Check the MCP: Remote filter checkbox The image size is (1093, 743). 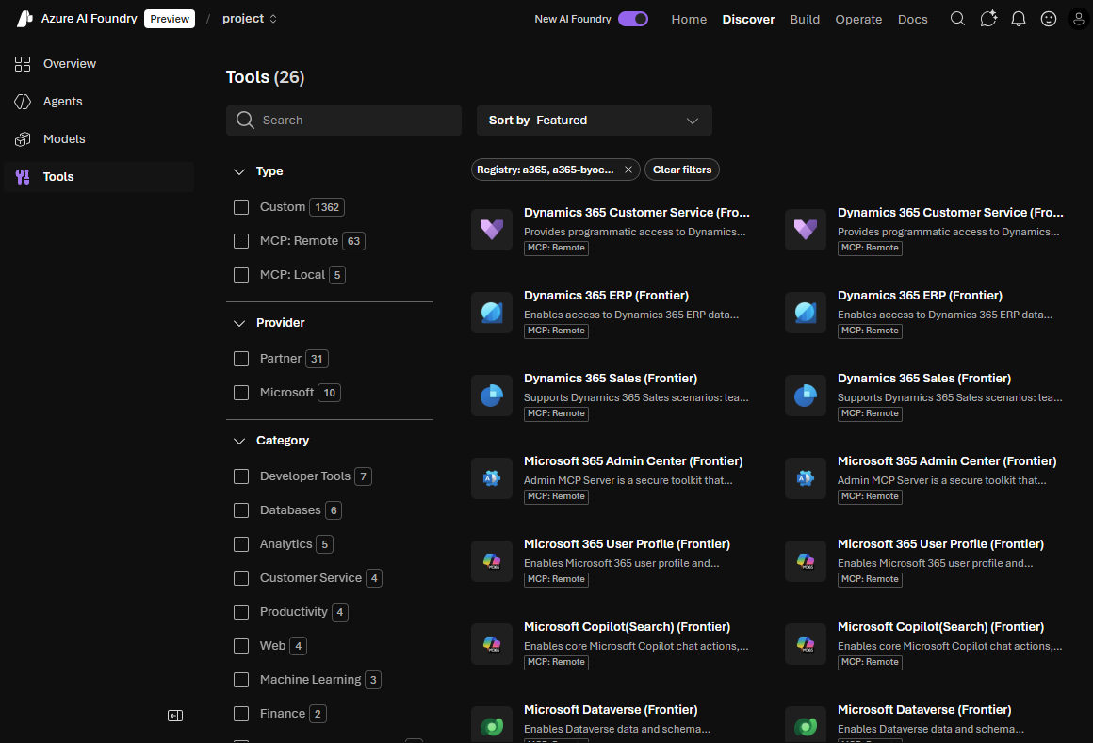tap(241, 240)
